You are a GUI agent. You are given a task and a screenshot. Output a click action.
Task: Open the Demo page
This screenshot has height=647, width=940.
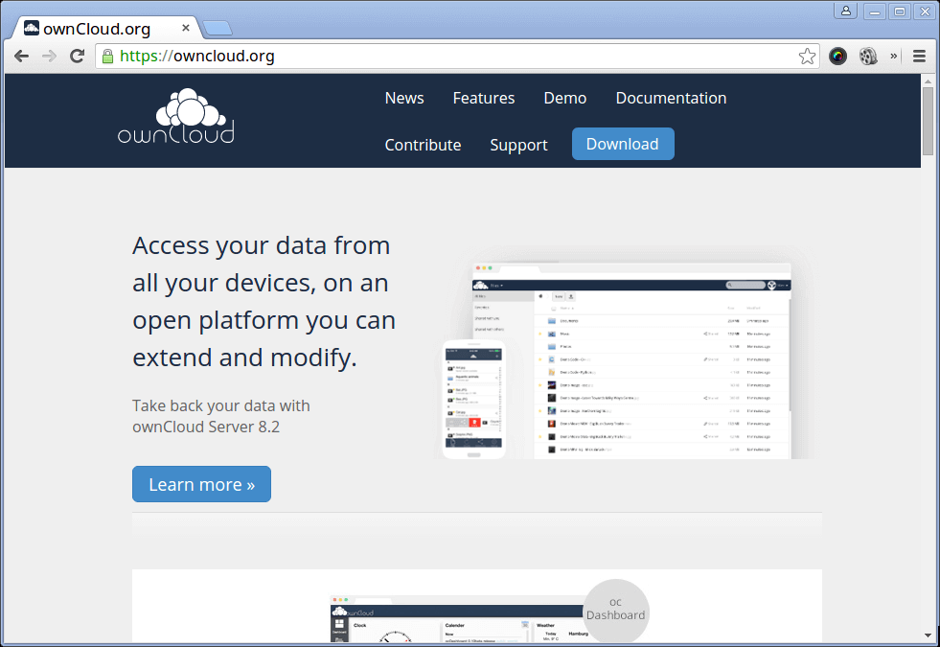(564, 98)
